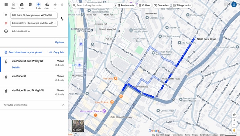Viewport: 240px width, 136px height.
Task: Select cycling travel mode
Action: click(47, 6)
